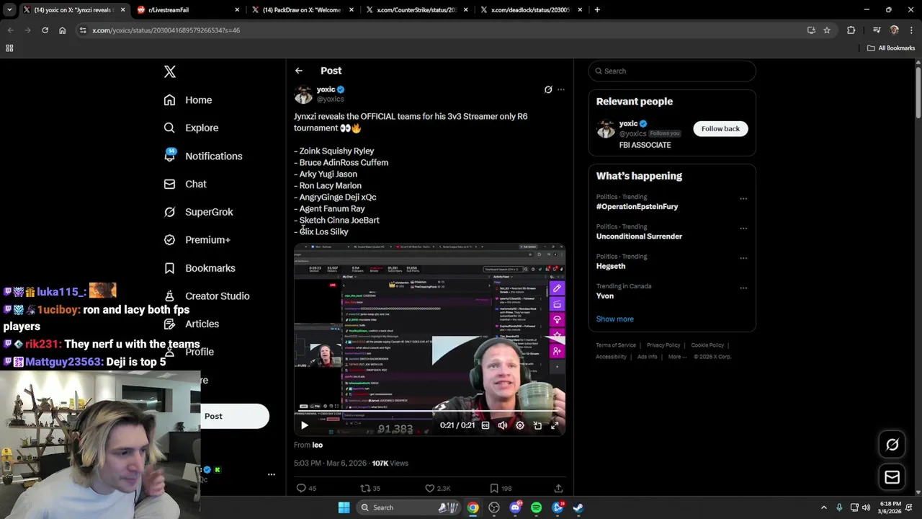
Task: Open browser extensions puzzle icon
Action: coord(851,30)
